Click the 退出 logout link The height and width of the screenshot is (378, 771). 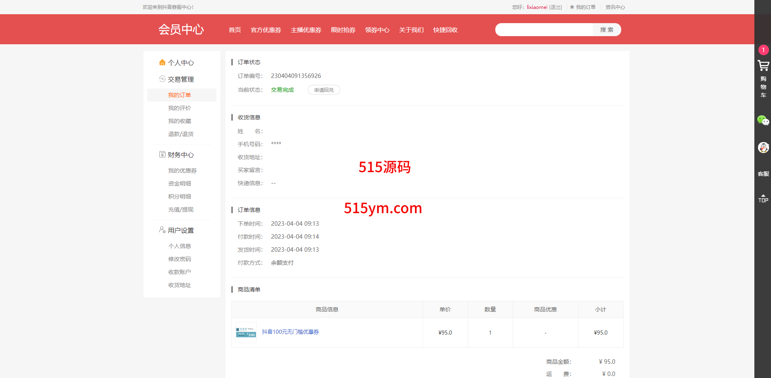555,7
